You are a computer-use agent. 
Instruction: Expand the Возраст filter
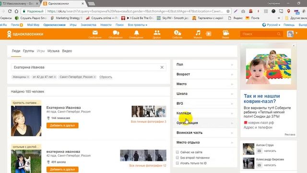pos(205,74)
